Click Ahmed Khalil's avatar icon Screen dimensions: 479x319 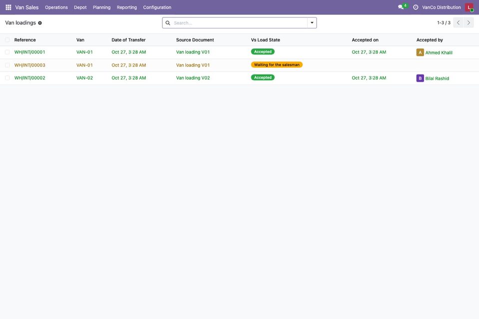point(420,52)
